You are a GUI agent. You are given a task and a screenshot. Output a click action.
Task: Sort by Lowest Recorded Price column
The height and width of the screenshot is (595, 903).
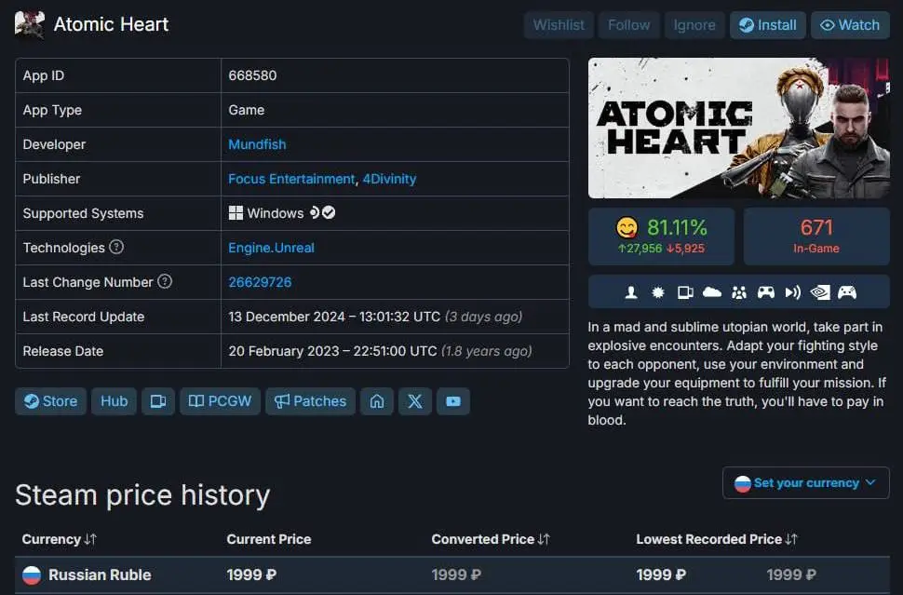(717, 539)
